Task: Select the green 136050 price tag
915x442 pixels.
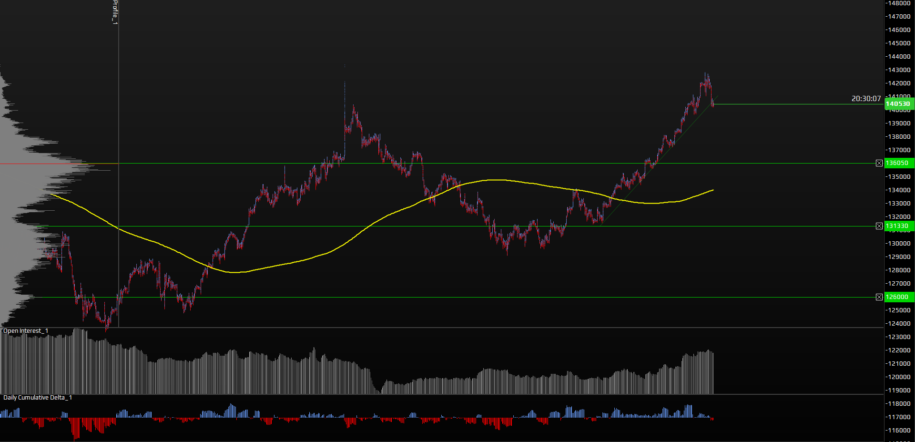Action: [898, 163]
